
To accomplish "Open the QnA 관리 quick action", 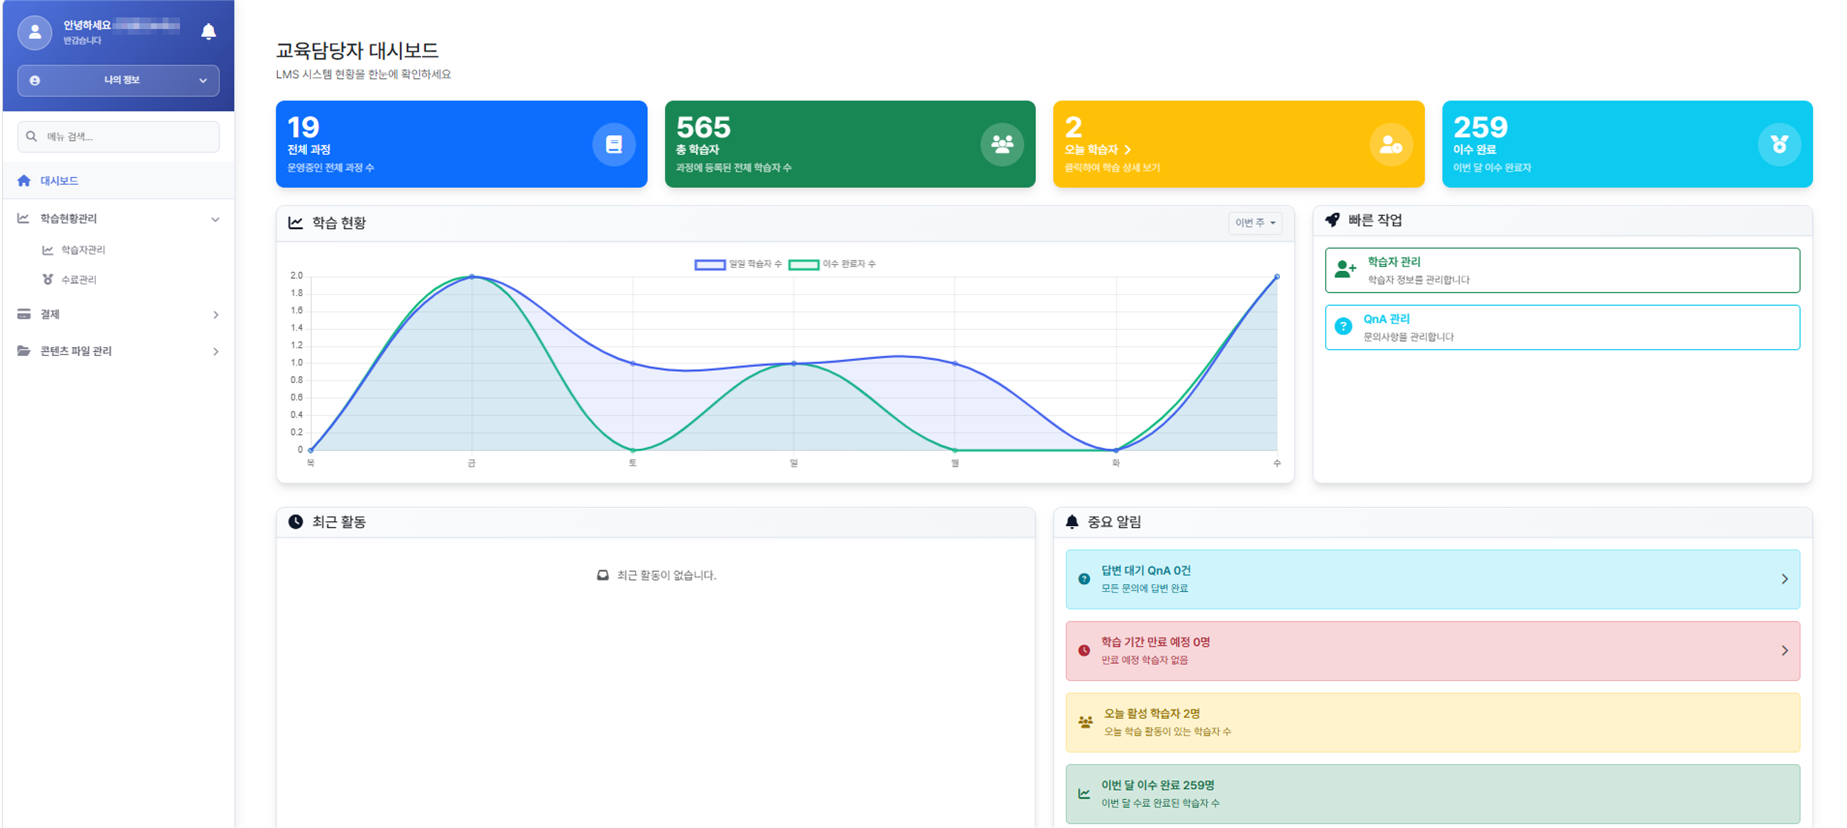I will [1561, 327].
